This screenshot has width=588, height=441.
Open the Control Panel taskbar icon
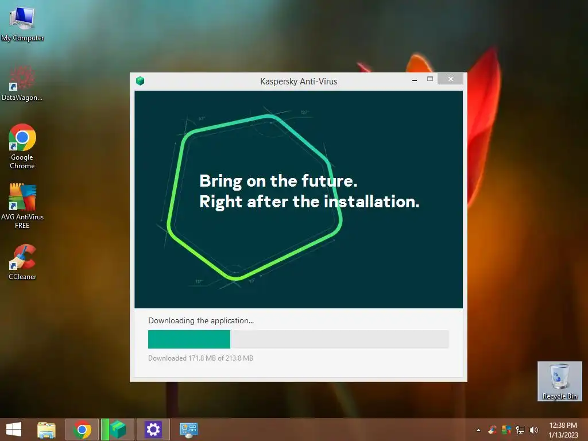click(x=188, y=430)
